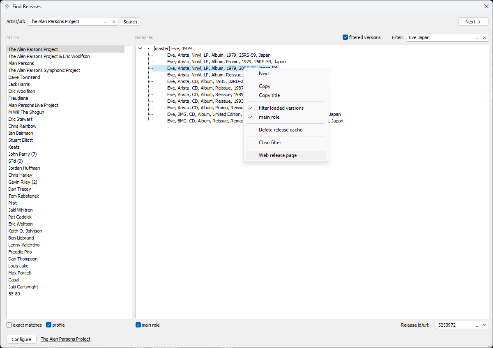This screenshot has width=493, height=348.
Task: Select the Eve Vinyl LP Promo 1979 release
Action: 226,62
